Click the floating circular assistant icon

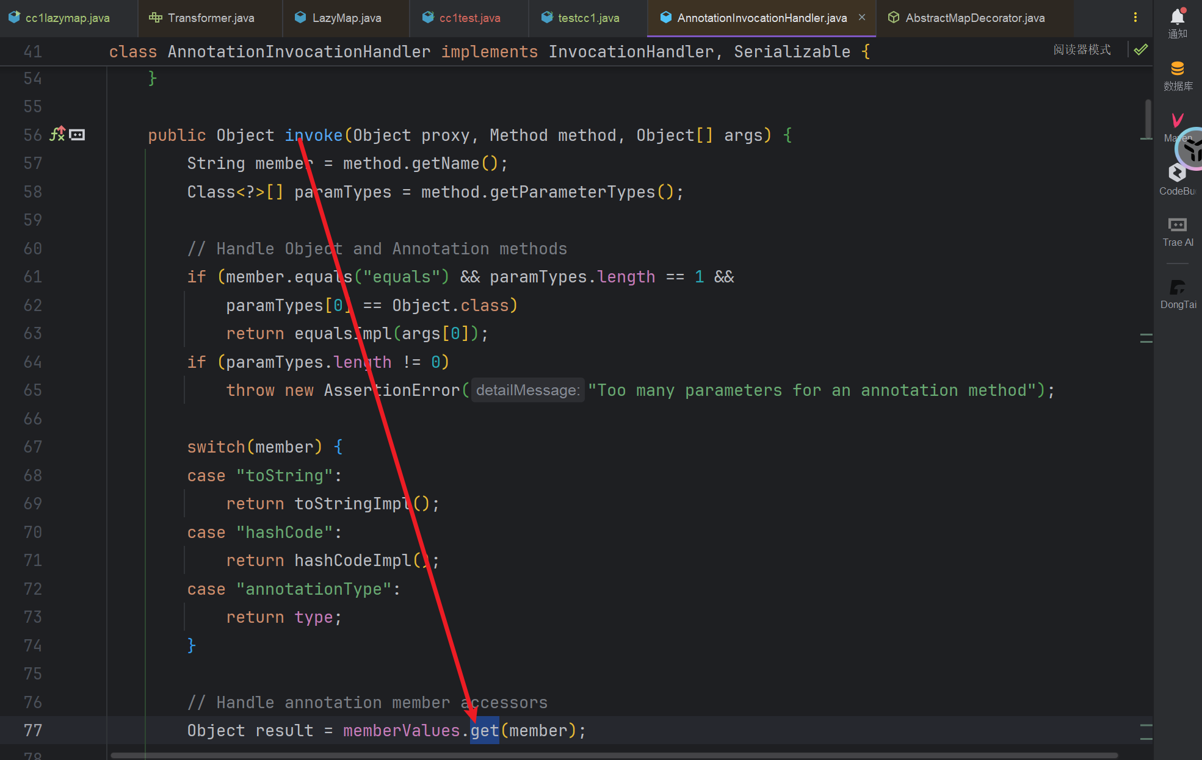click(x=1193, y=149)
